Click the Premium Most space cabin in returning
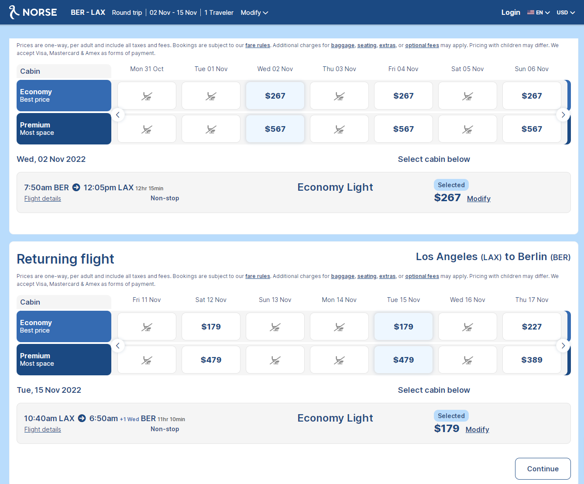 [x=64, y=360]
